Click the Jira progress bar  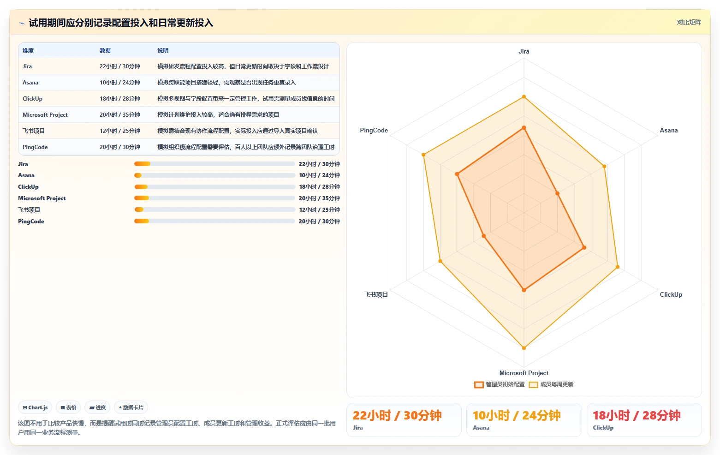pyautogui.click(x=214, y=164)
